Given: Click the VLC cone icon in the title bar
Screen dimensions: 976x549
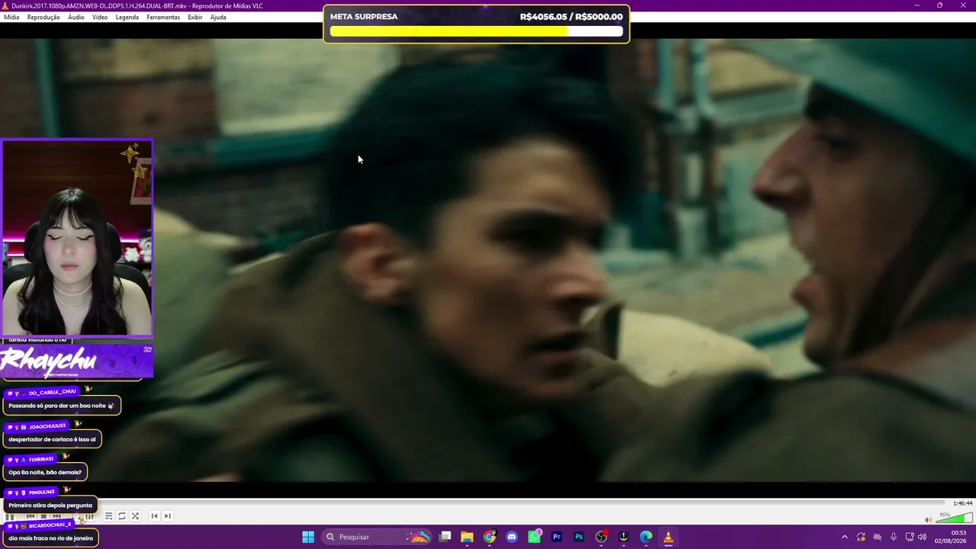Looking at the screenshot, I should tap(5, 5).
